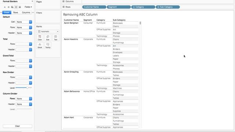Click the Machines sub-category cell
The image size is (235, 132).
pyautogui.click(x=117, y=88)
